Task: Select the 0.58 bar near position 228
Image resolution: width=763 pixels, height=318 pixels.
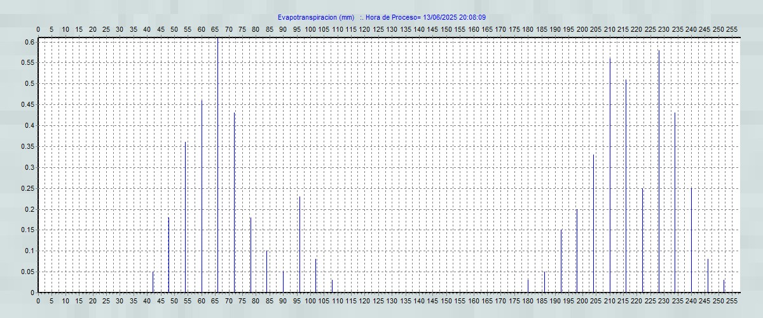Action: (x=659, y=171)
